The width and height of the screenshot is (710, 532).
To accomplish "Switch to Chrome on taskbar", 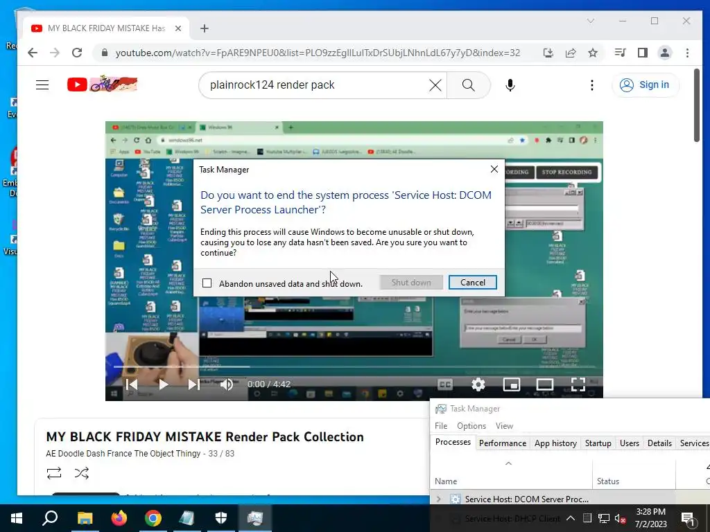I will [153, 518].
